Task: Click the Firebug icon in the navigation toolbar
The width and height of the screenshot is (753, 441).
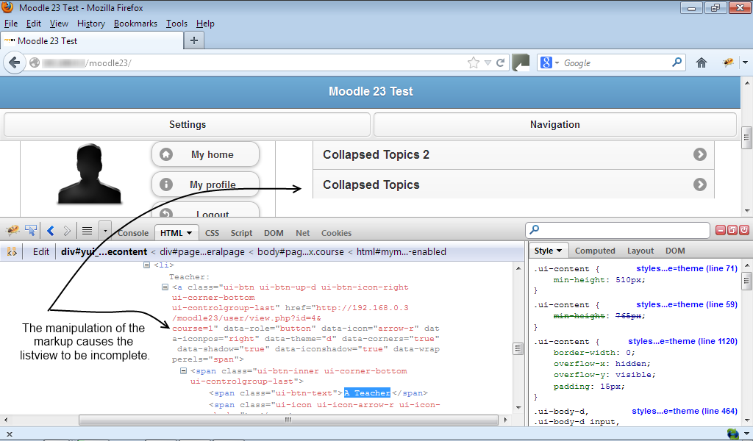Action: (x=728, y=63)
